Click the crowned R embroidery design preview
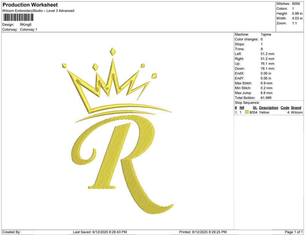The width and height of the screenshot is (305, 235). tap(118, 131)
